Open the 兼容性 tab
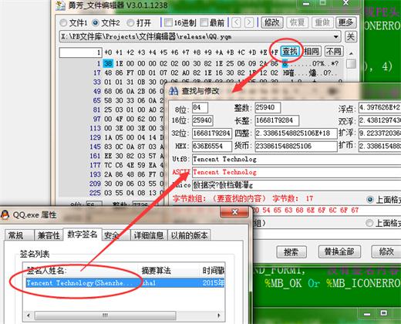The height and width of the screenshot is (324, 401). pyautogui.click(x=49, y=235)
